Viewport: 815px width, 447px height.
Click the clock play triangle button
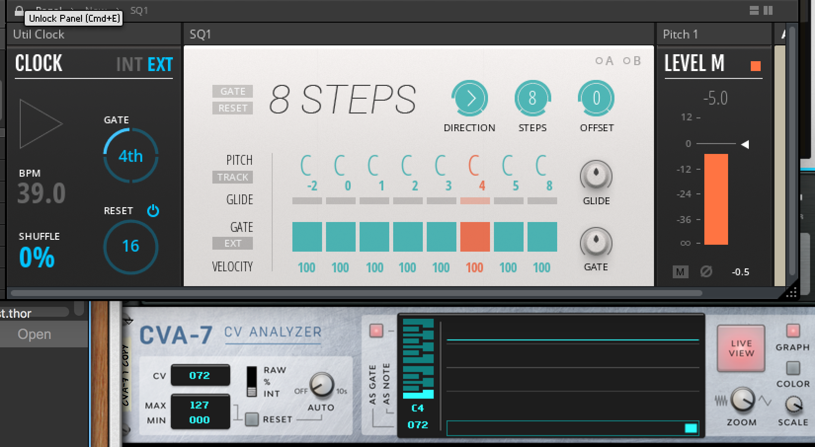pyautogui.click(x=41, y=123)
